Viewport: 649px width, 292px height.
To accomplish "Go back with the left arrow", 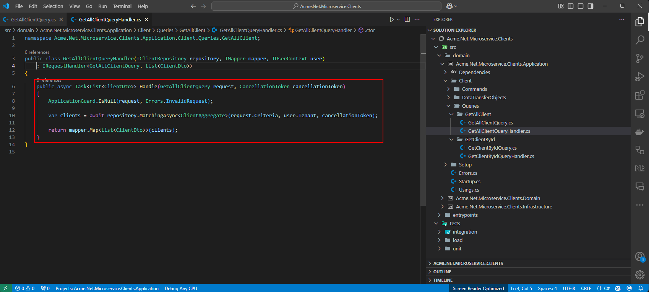I will coord(193,6).
